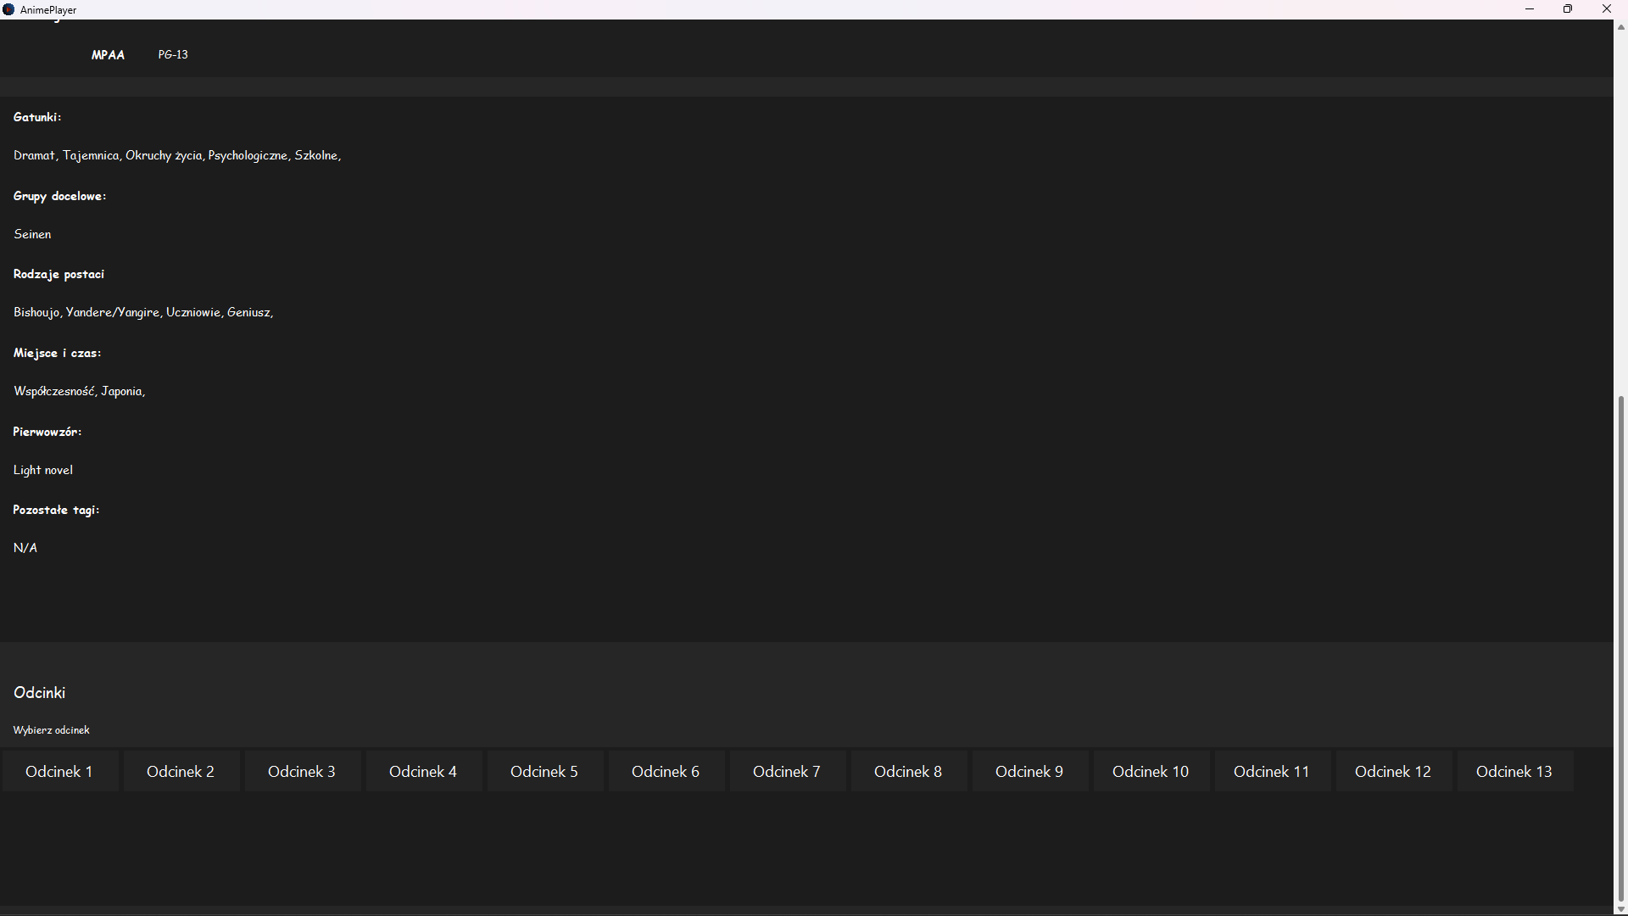The image size is (1628, 916).
Task: Play Odcinek 7
Action: tap(786, 771)
